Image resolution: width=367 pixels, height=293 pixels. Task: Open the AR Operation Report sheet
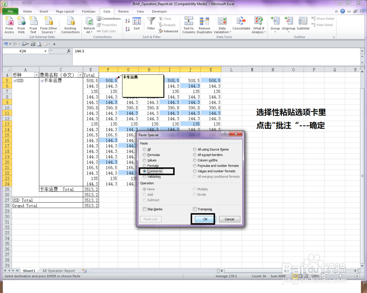59,271
